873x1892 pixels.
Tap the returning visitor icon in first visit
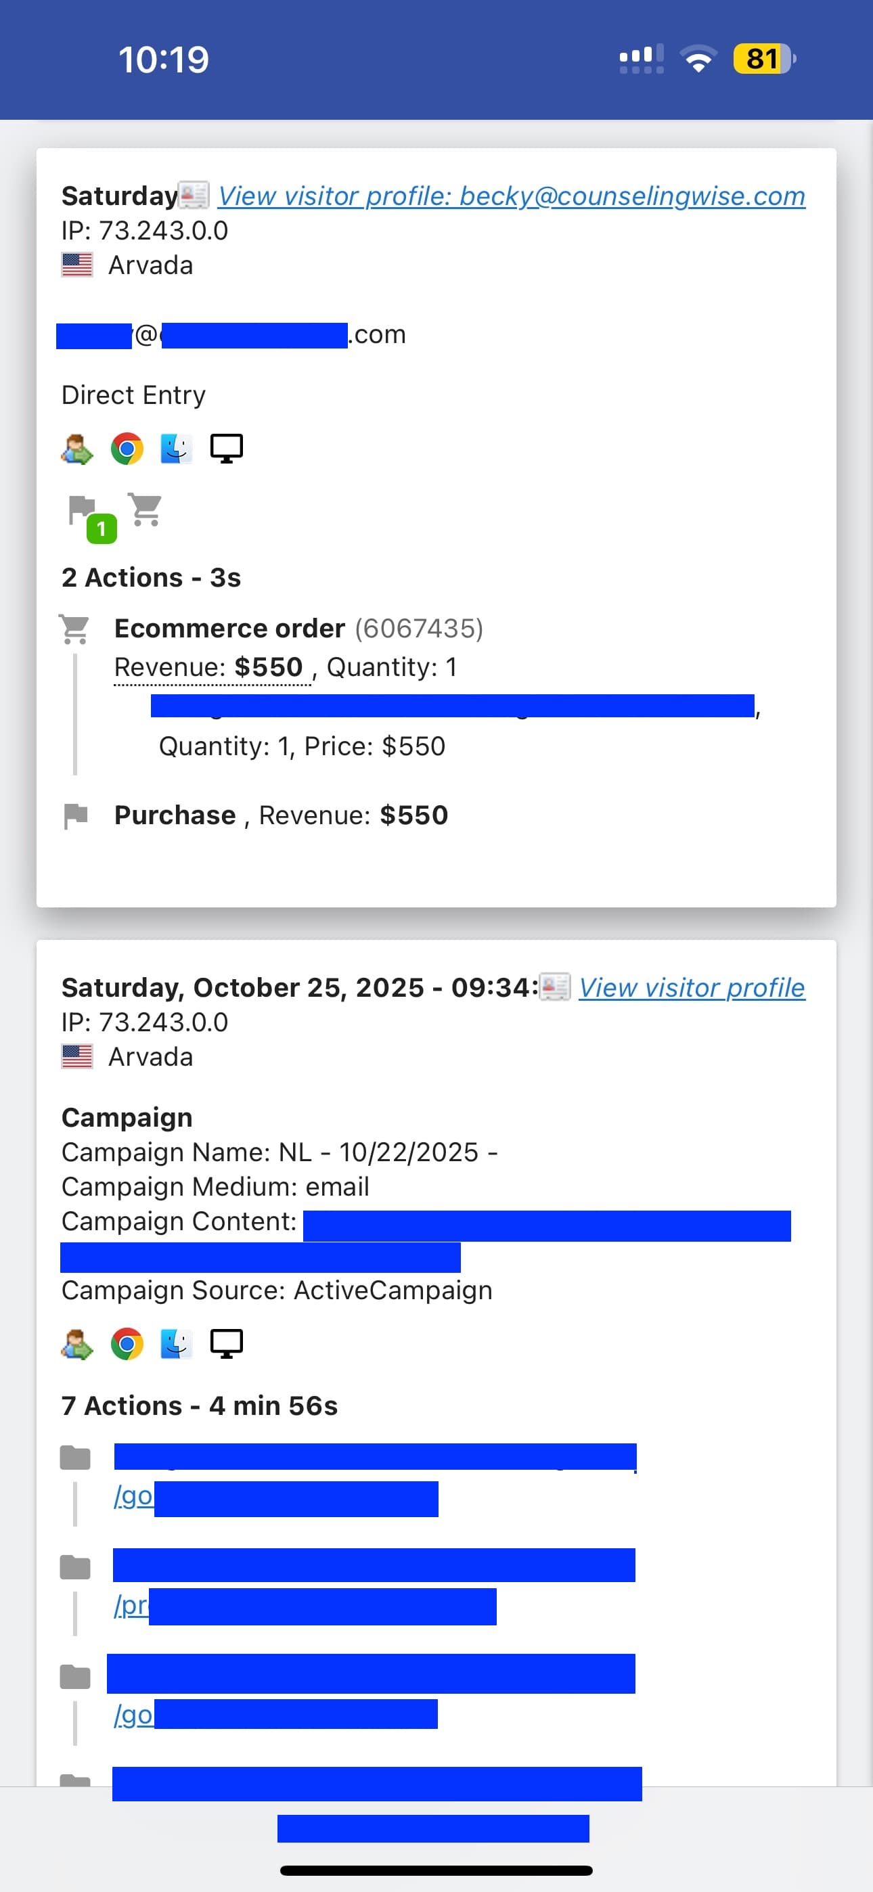77,449
